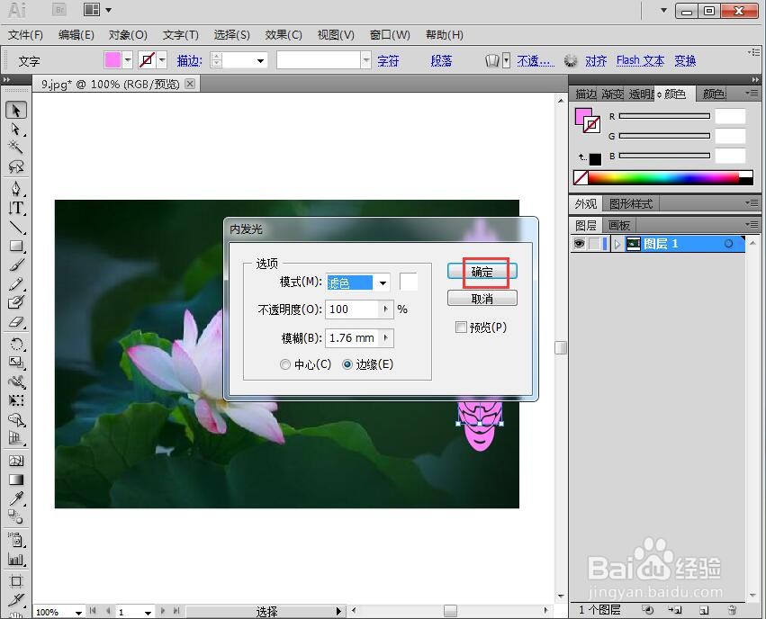Screen dimensions: 766x619
Task: Open the 段落 paragraph link
Action: coord(441,60)
